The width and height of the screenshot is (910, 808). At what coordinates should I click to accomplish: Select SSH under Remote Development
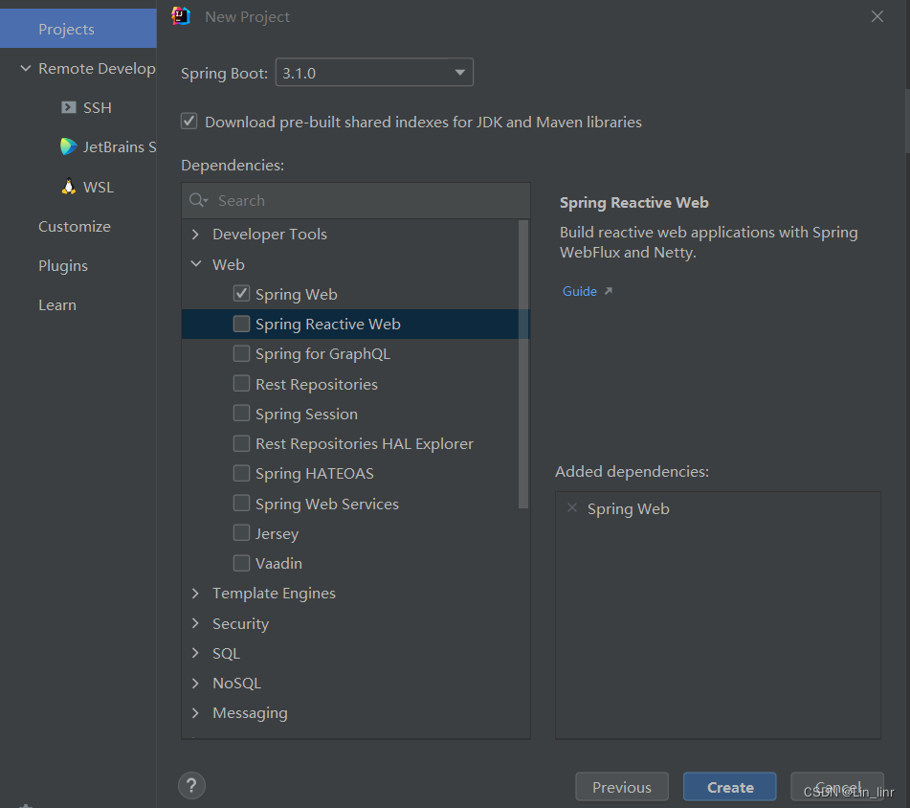click(x=97, y=108)
